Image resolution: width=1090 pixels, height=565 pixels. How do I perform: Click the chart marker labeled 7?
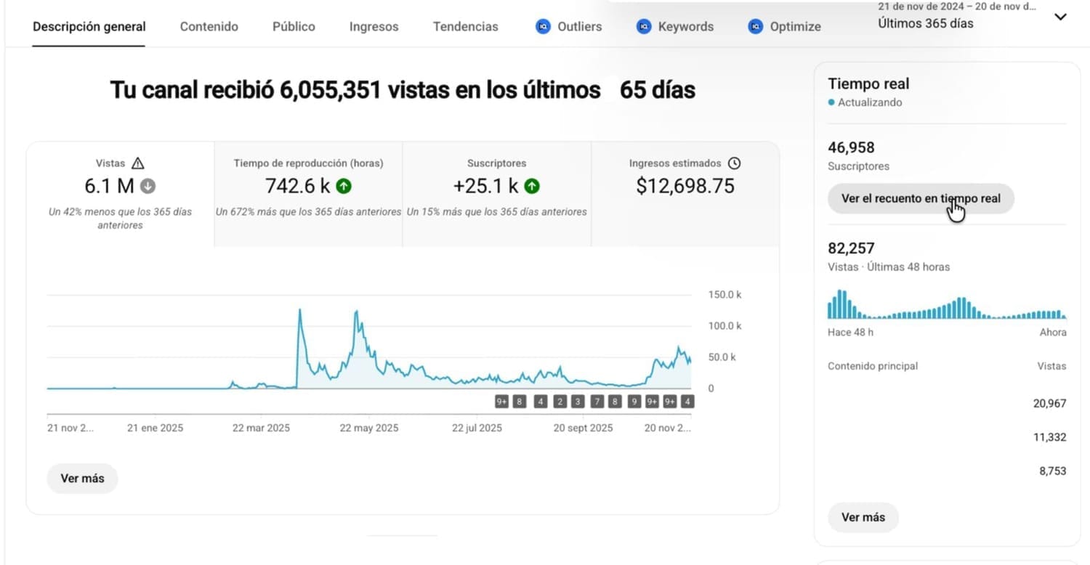point(597,402)
